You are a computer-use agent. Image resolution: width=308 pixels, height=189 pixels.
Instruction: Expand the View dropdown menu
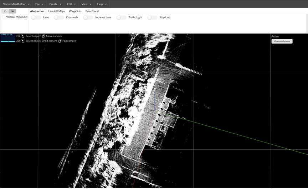tap(86, 4)
